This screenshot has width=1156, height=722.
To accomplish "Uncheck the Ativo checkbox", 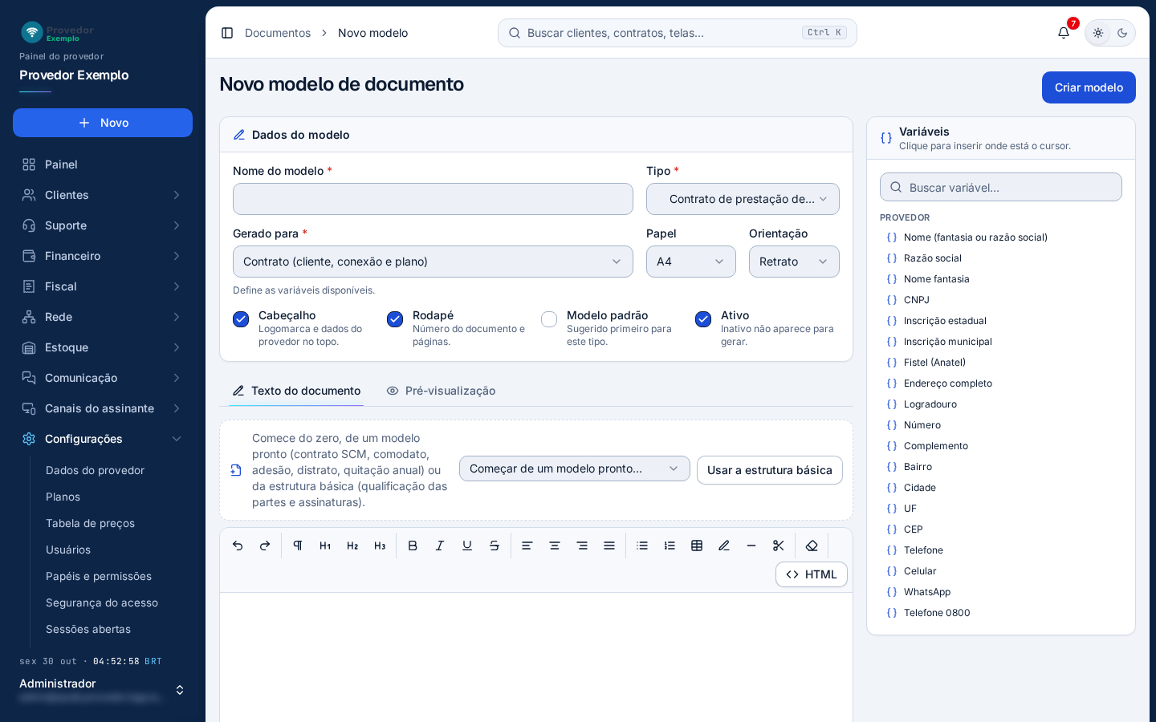I will pos(703,319).
